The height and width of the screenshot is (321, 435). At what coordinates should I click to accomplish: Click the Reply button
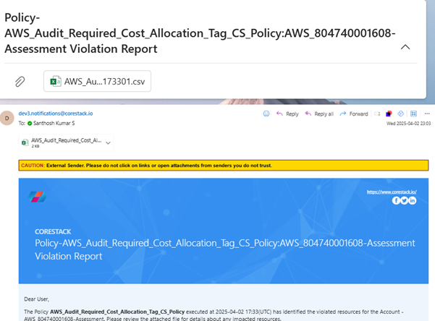(287, 114)
